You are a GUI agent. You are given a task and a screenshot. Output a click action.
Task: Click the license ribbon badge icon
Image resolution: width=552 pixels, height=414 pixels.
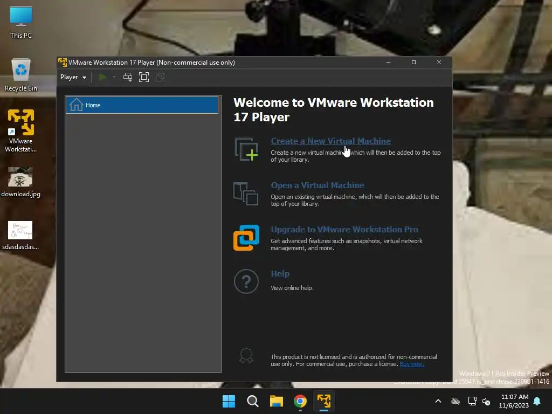(x=246, y=356)
